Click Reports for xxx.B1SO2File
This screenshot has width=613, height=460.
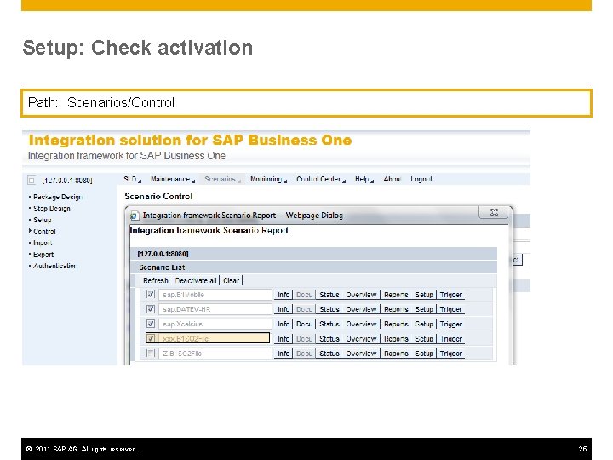click(x=396, y=339)
